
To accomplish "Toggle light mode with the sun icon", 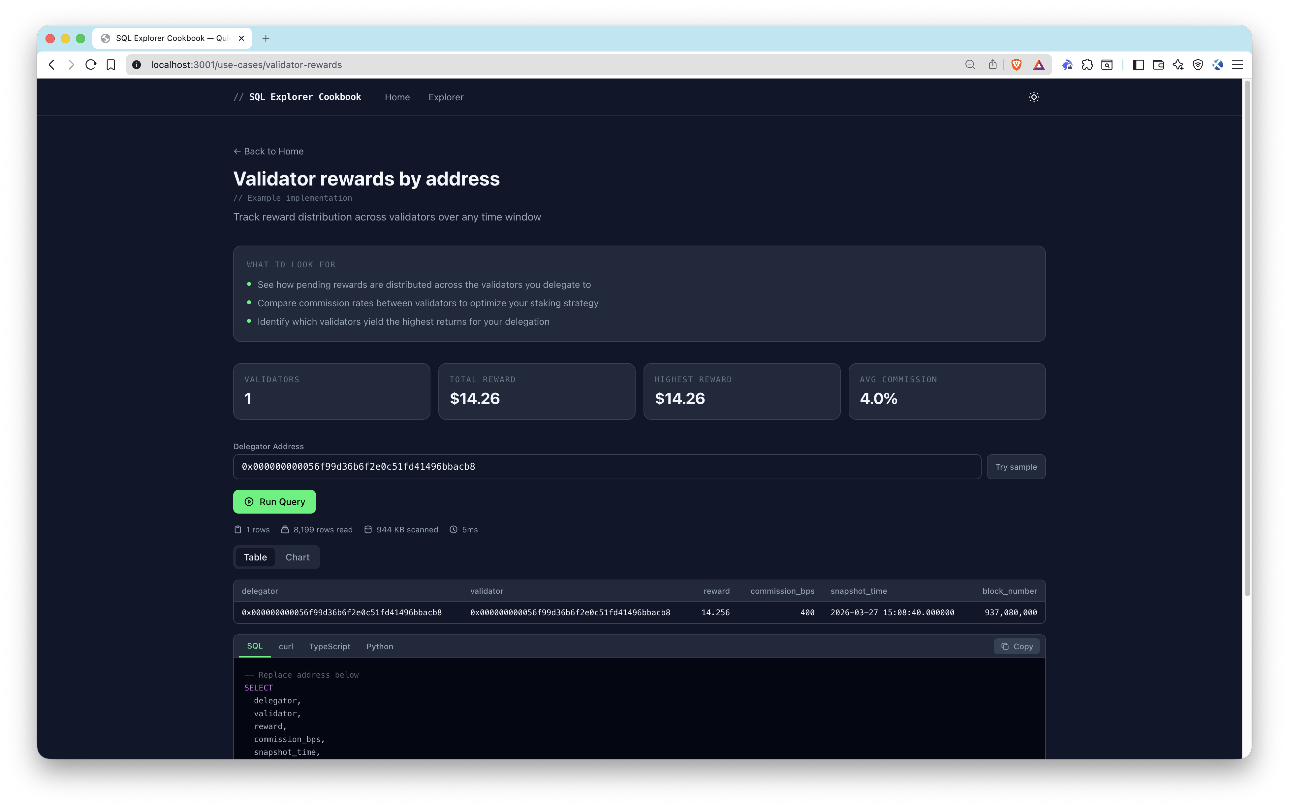I will click(x=1034, y=97).
